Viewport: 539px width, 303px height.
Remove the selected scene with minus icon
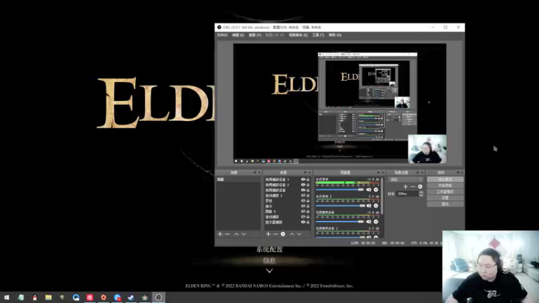[228, 234]
